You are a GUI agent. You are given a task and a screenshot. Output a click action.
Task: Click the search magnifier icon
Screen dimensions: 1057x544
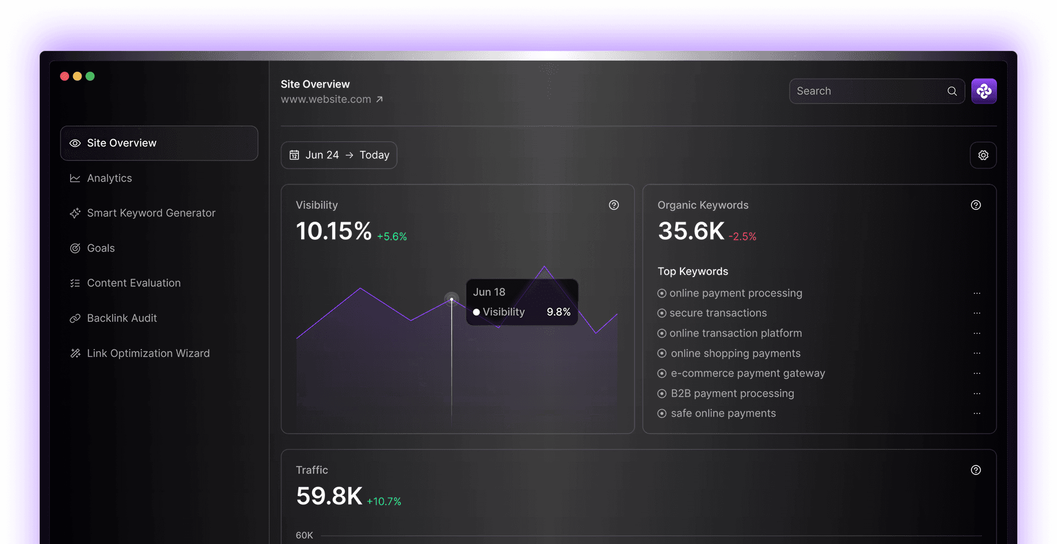click(x=952, y=91)
